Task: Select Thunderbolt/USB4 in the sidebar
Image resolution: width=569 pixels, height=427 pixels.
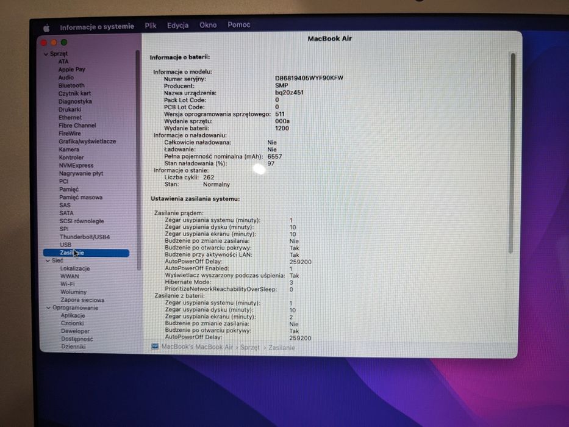Action: [85, 237]
